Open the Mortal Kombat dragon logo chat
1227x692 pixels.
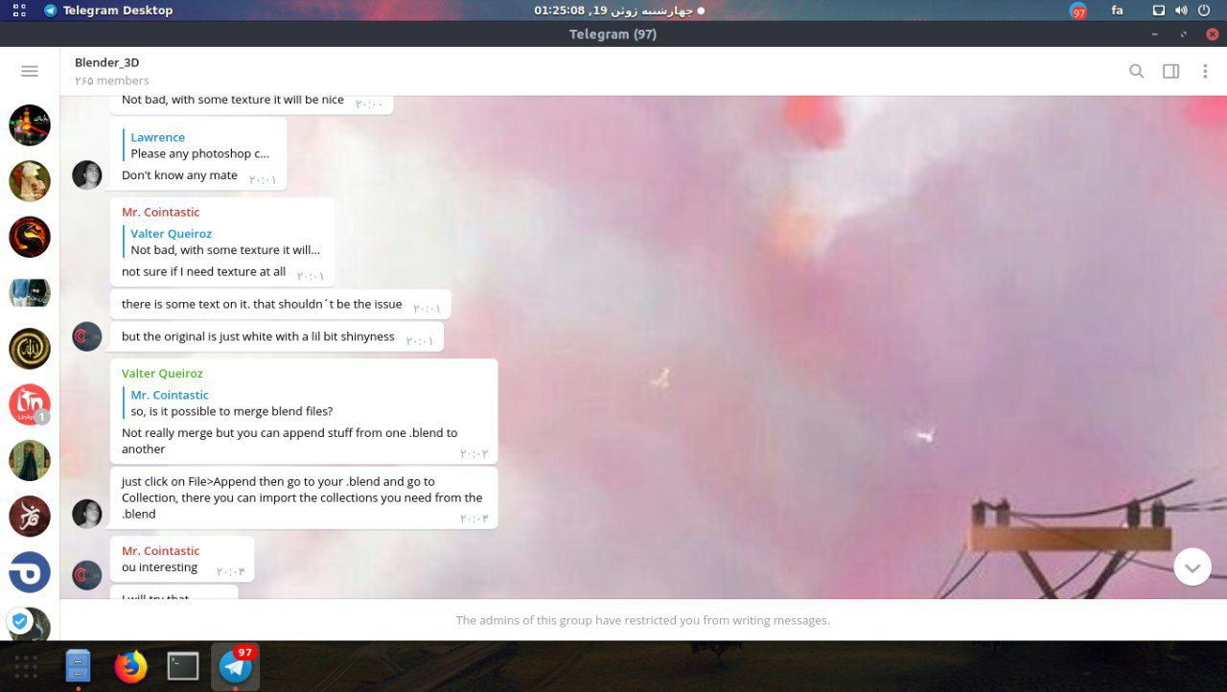(30, 237)
